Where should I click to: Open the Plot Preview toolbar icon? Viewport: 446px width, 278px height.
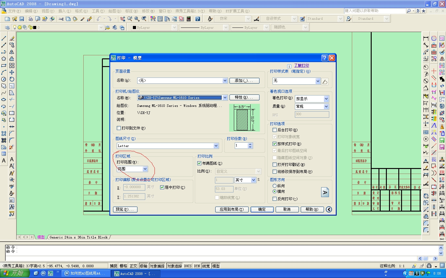37,19
